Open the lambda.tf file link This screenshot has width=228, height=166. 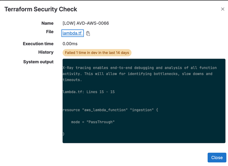pos(72,33)
